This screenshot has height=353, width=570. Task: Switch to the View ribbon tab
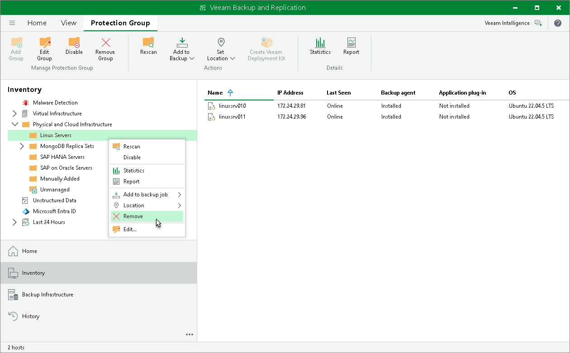[69, 23]
